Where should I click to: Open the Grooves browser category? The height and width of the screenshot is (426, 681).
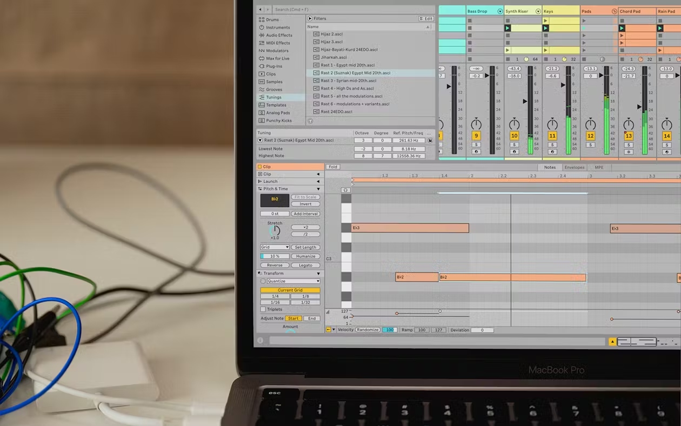click(273, 90)
